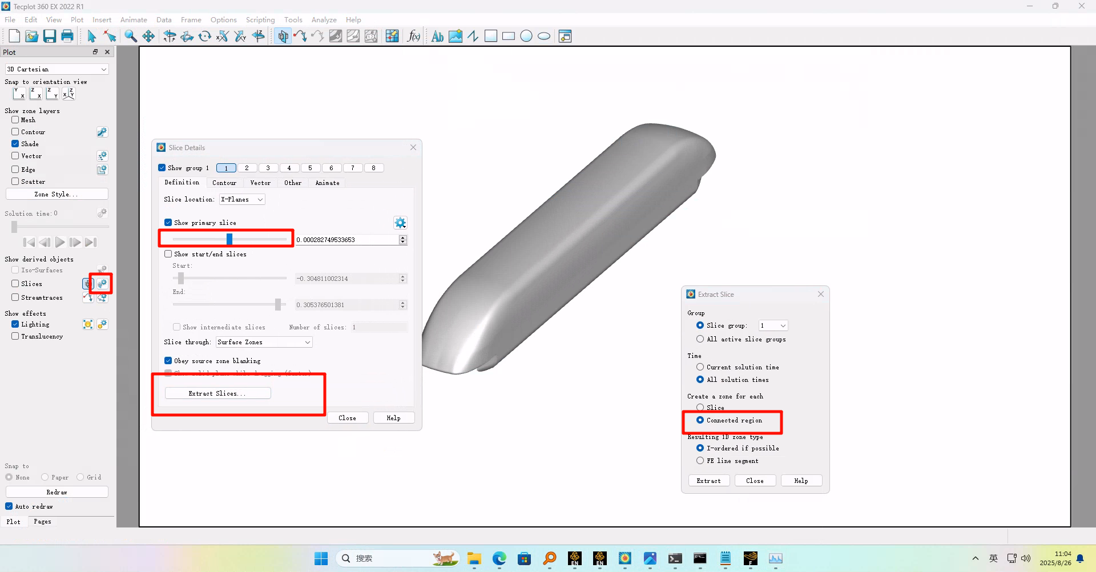Open the f(x) equations tool
This screenshot has height=572, width=1096.
414,37
